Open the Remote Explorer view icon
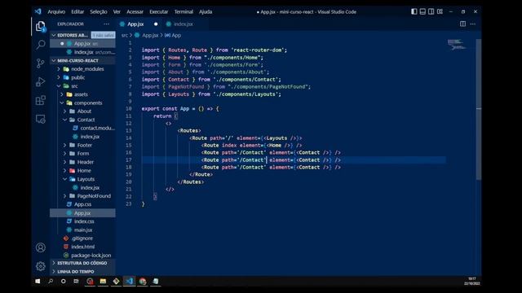Image resolution: width=522 pixels, height=293 pixels. 41,119
